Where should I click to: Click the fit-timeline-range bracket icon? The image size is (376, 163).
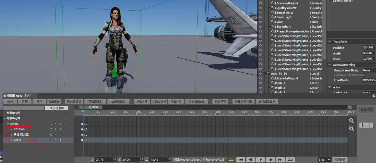click(x=366, y=125)
